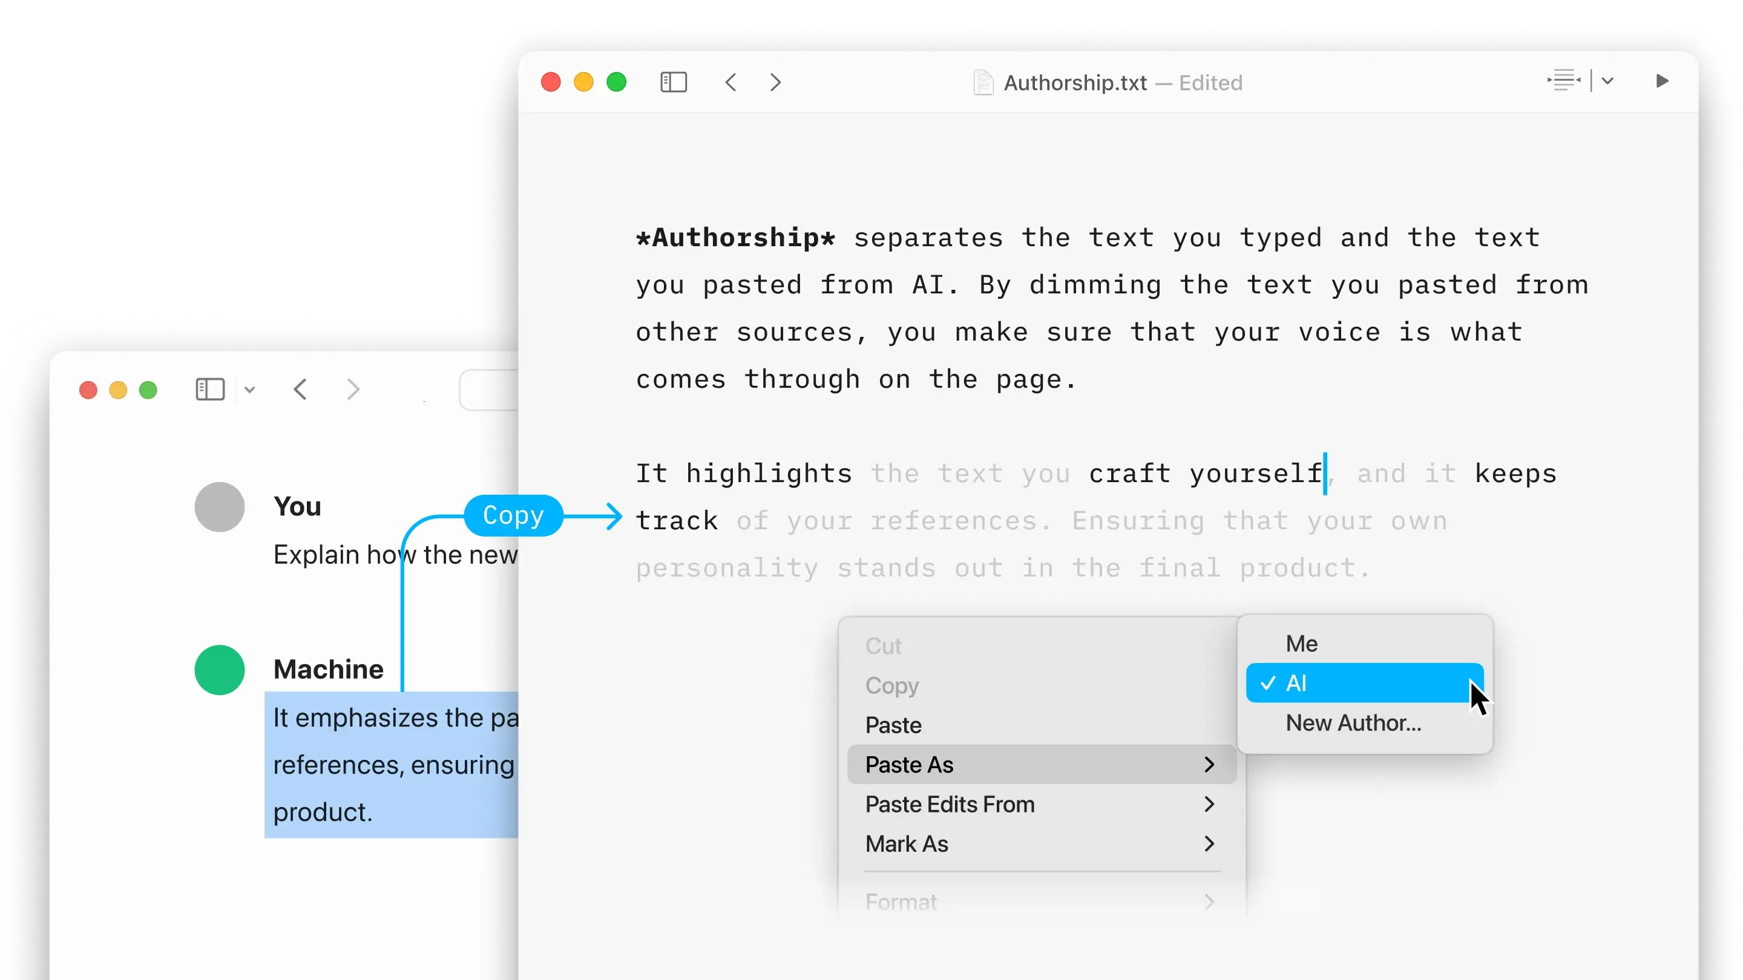Expand the Paste Edits From submenu
Viewport: 1743px width, 980px height.
click(x=1042, y=804)
